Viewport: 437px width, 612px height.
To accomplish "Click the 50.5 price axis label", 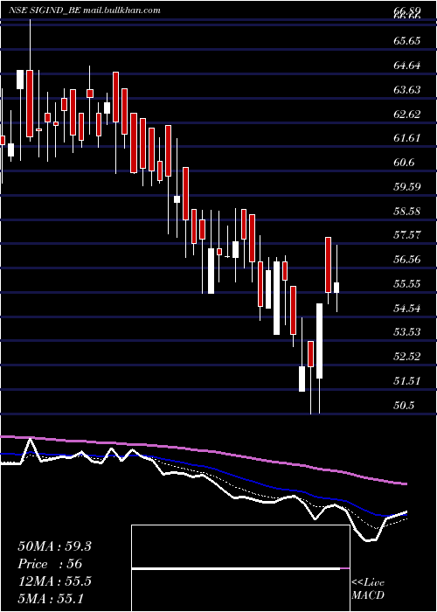I will click(x=404, y=406).
